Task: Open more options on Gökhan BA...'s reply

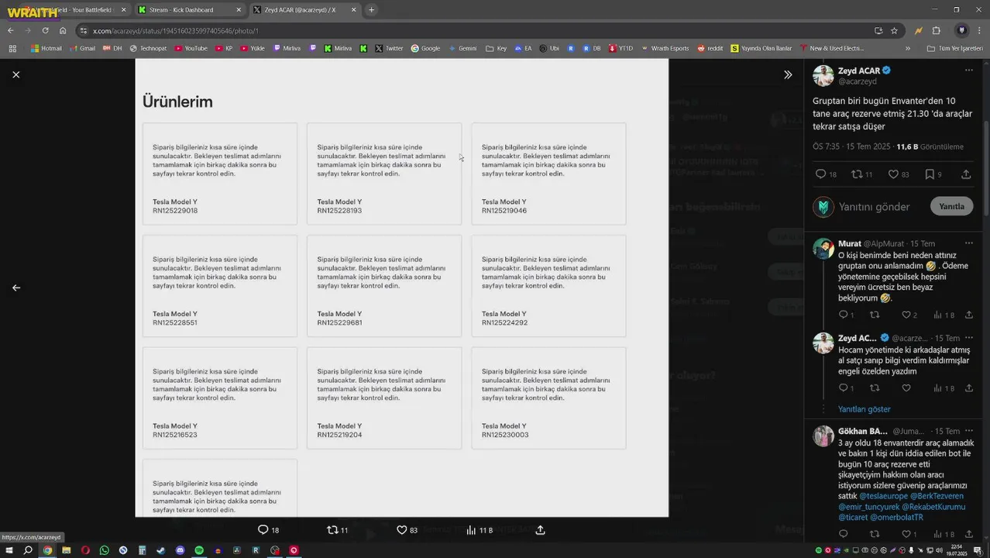Action: [x=968, y=431]
